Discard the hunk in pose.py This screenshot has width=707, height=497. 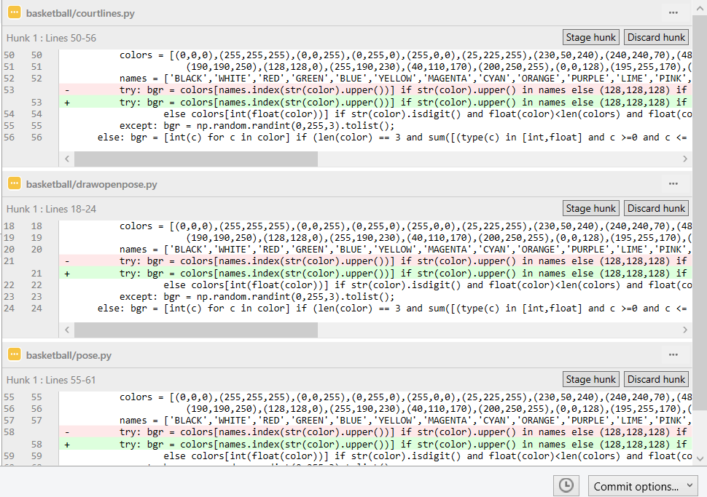click(x=656, y=380)
